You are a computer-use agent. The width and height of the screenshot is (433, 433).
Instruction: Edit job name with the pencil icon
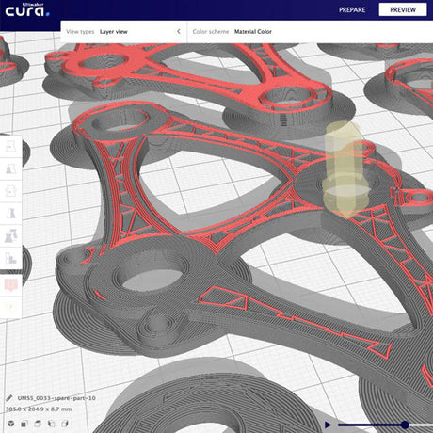point(9,398)
